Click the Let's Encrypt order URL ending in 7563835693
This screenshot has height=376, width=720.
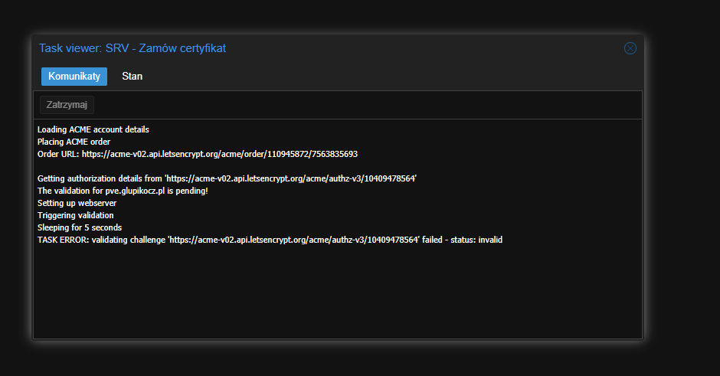[219, 154]
